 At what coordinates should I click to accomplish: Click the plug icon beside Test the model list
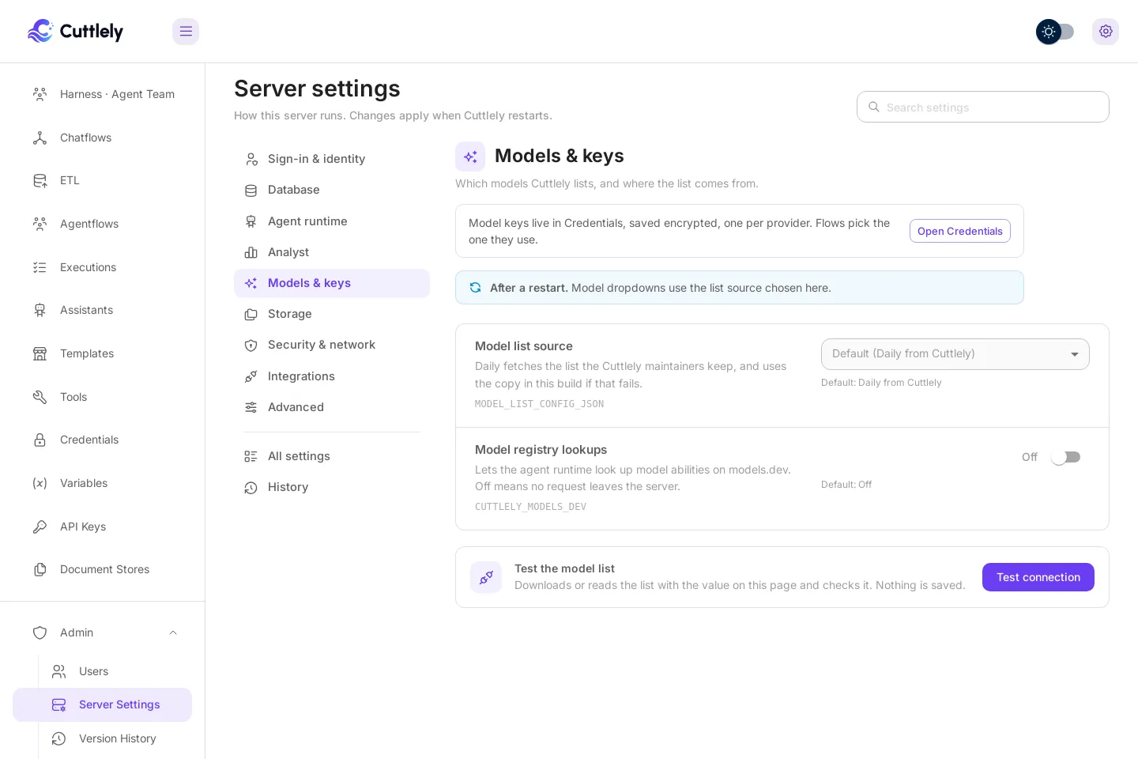click(x=486, y=577)
